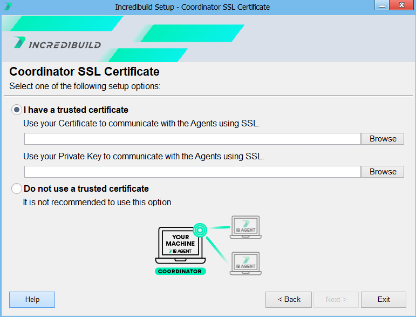Viewport: 416px width, 317px height.
Task: Click the green Coordinator badge
Action: tap(180, 271)
